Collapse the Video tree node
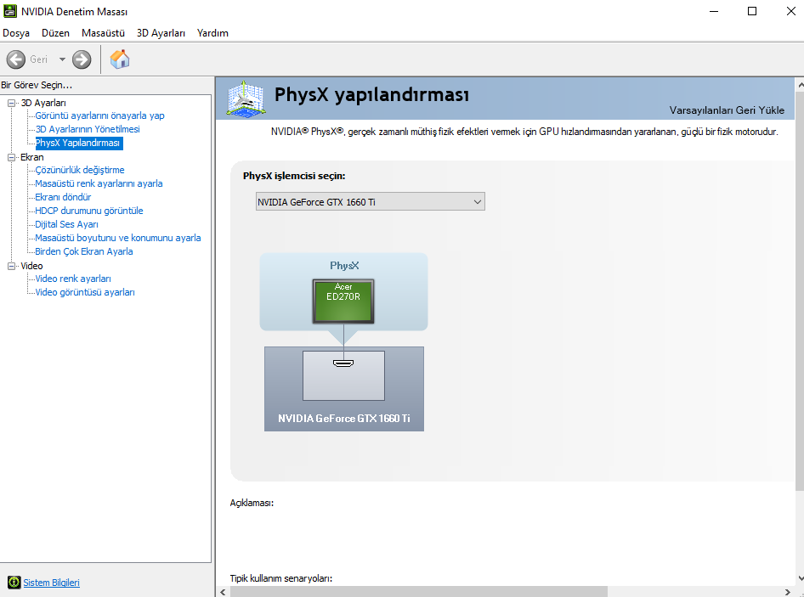804x597 pixels. (11, 266)
